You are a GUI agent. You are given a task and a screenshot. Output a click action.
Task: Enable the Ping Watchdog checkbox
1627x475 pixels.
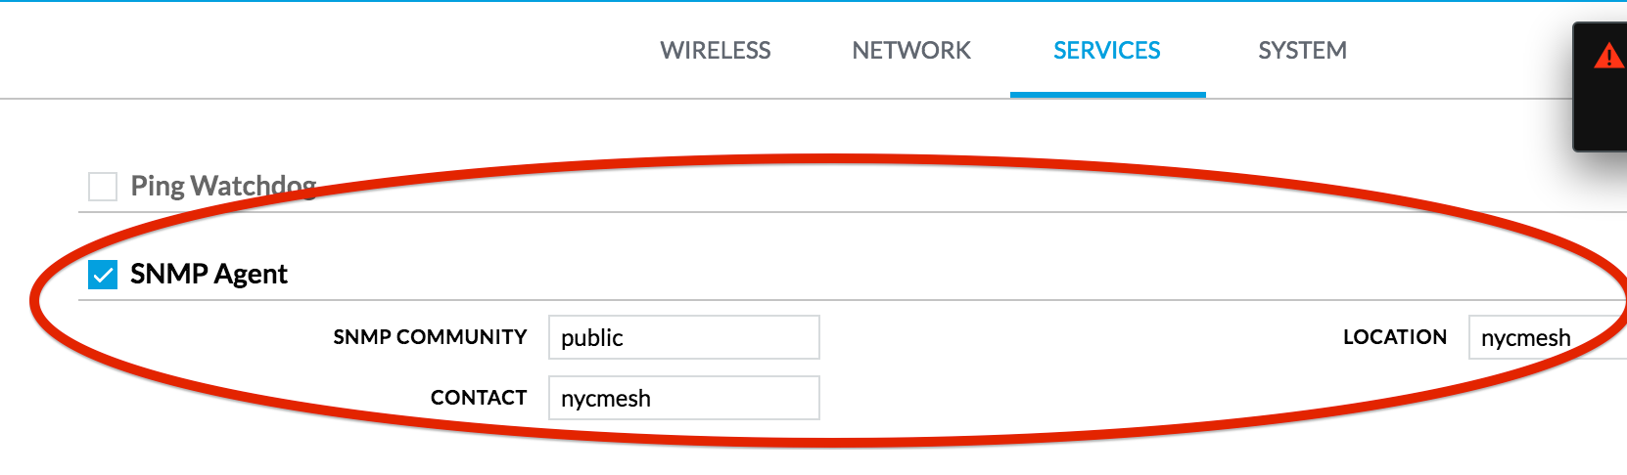click(x=103, y=186)
